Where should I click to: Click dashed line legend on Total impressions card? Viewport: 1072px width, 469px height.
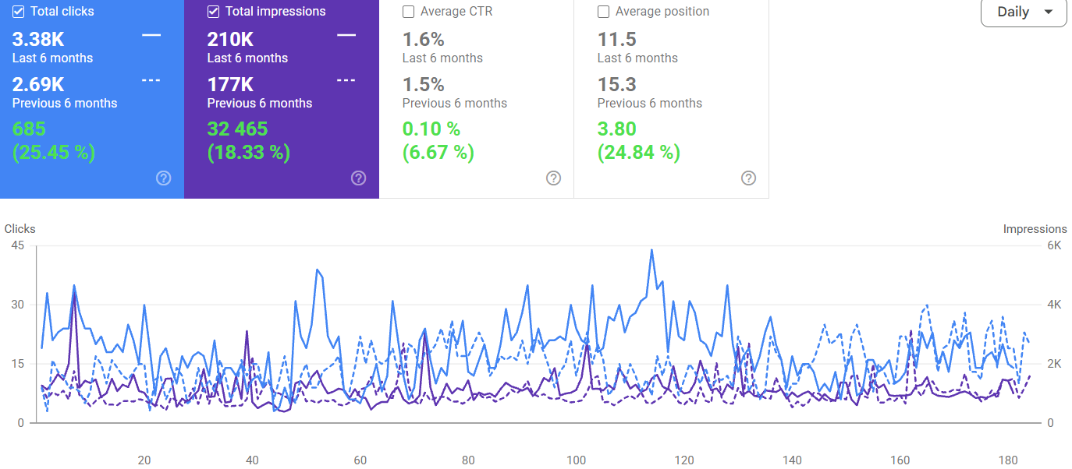(346, 80)
